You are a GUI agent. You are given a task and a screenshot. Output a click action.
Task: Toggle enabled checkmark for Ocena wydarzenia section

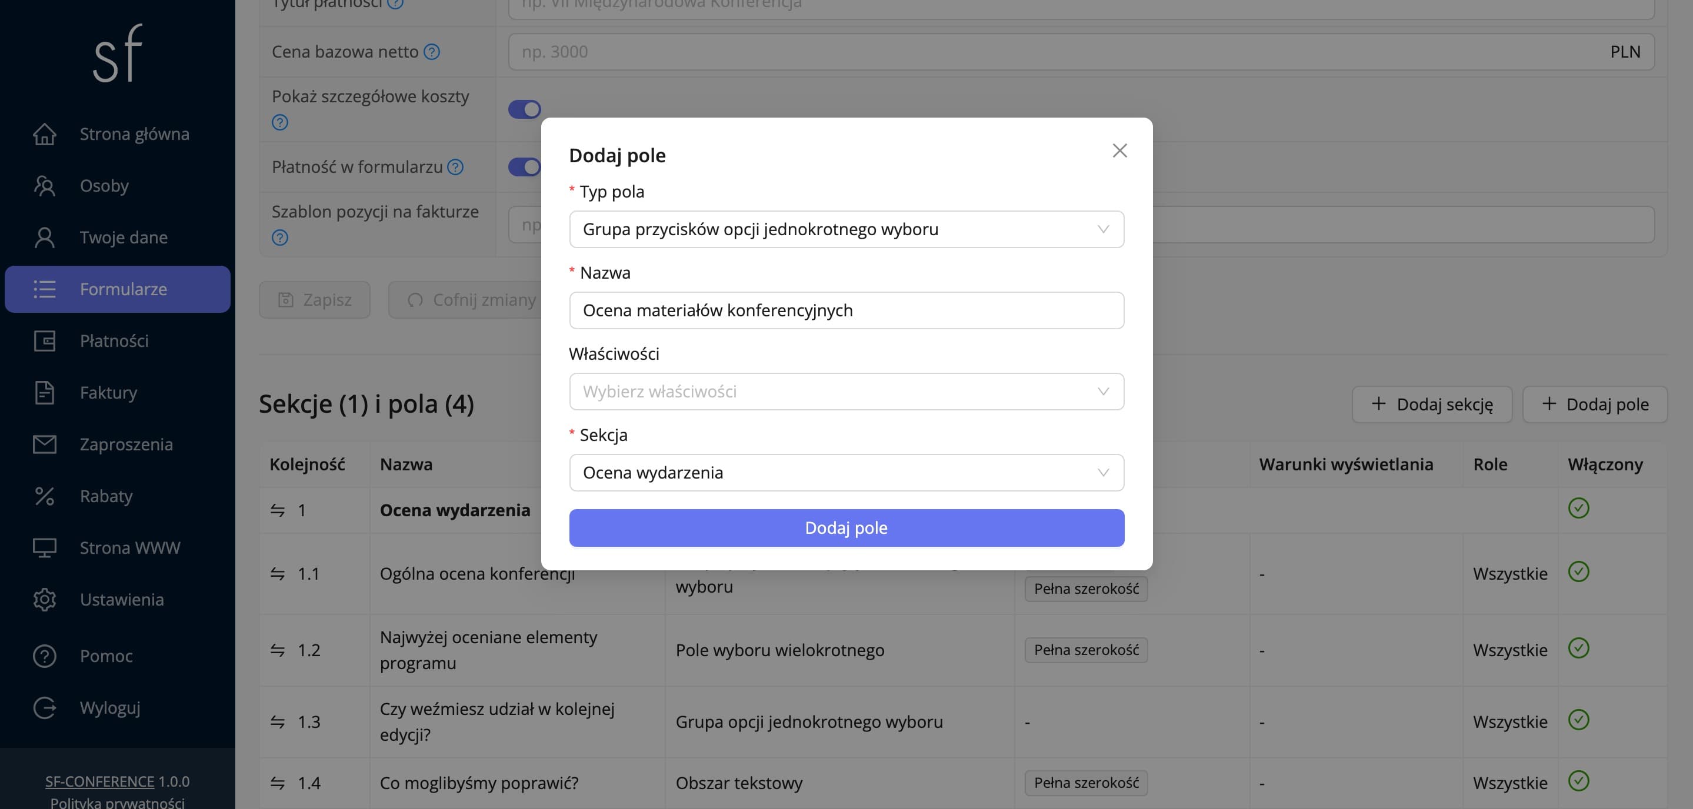tap(1579, 508)
